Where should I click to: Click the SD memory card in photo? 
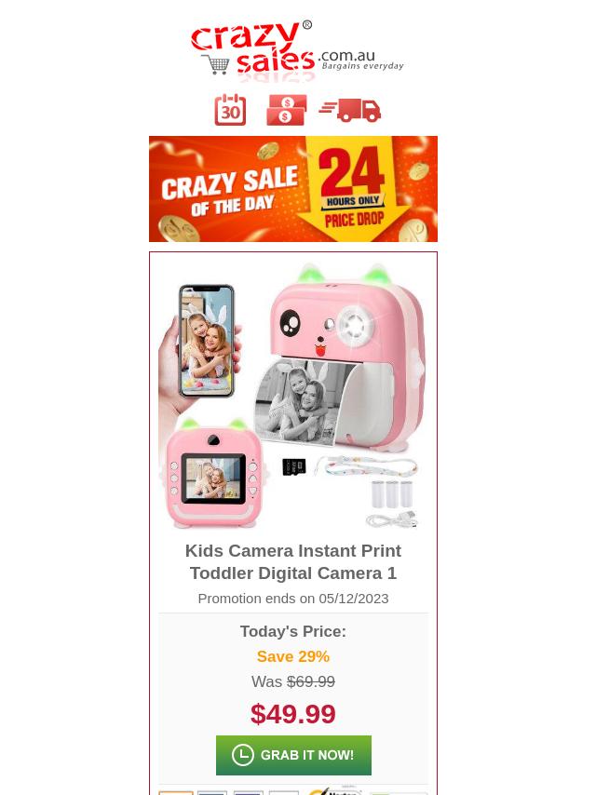click(293, 467)
